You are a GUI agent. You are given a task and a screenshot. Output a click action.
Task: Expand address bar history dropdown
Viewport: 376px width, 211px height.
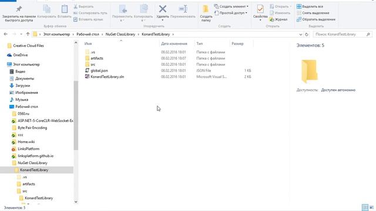pos(301,35)
